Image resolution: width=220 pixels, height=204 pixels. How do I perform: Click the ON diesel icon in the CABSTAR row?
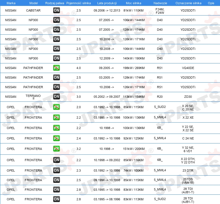pos(57,10)
